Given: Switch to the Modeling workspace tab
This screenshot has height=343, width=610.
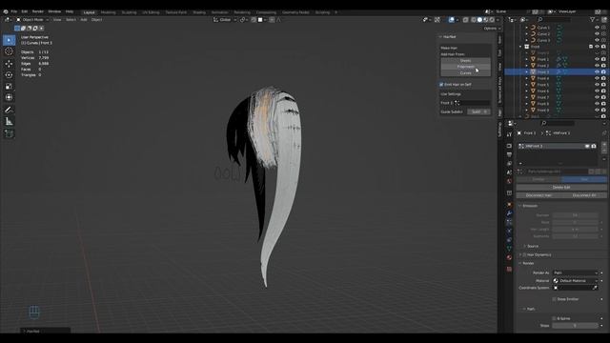Looking at the screenshot, I should 108,12.
